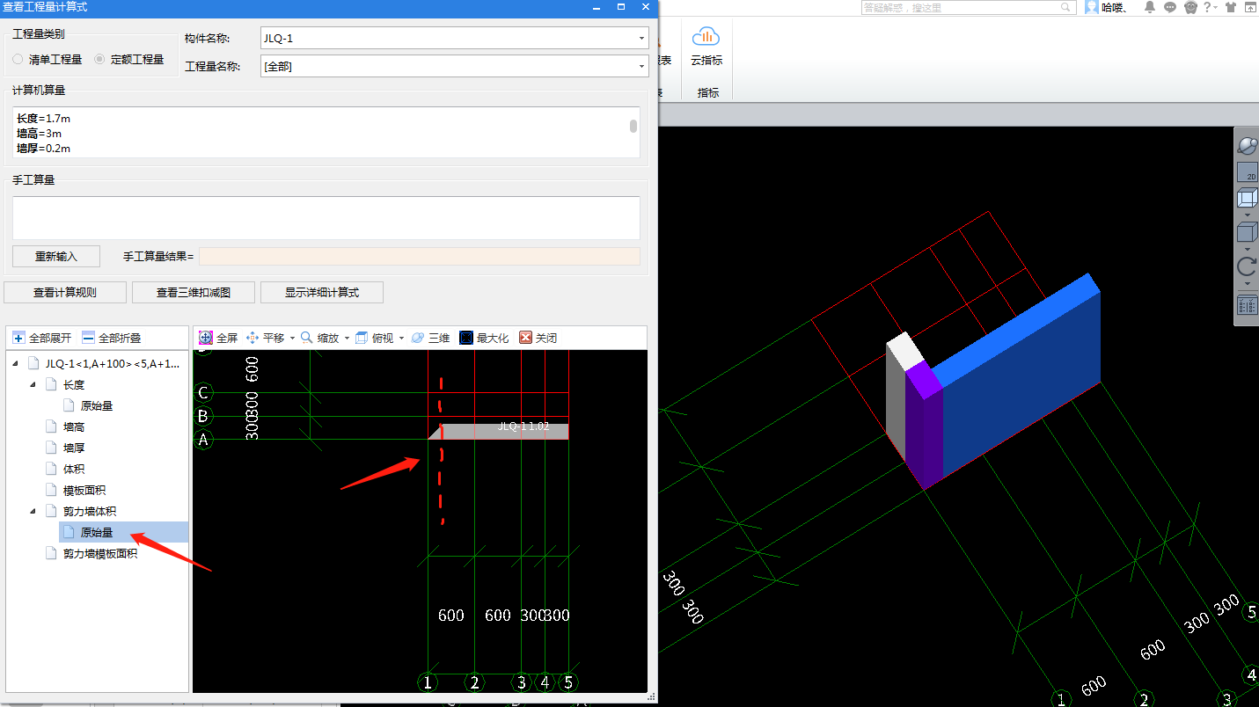Viewport: 1259px width, 707px height.
Task: Collapse the 剪力墙体积 tree node
Action: (x=34, y=511)
